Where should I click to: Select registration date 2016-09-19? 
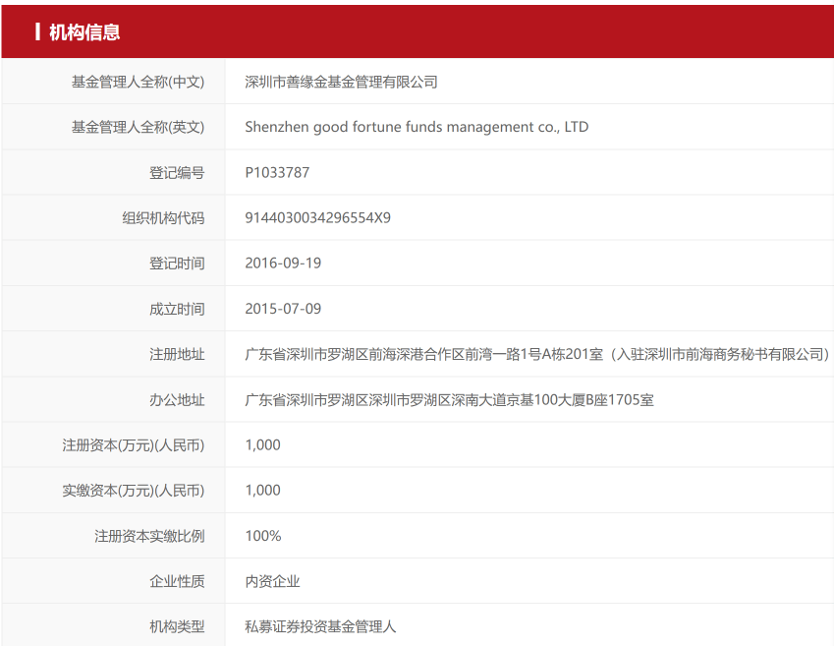click(x=283, y=264)
